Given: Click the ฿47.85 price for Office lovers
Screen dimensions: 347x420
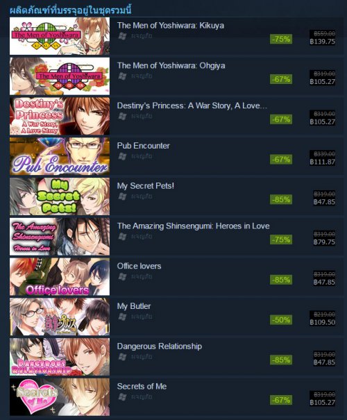Looking at the screenshot, I should [324, 282].
